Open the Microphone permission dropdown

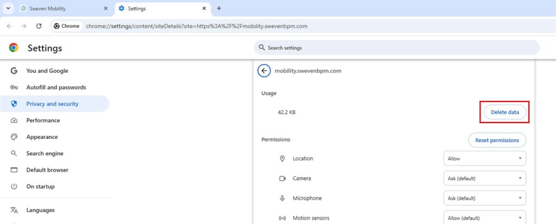485,198
